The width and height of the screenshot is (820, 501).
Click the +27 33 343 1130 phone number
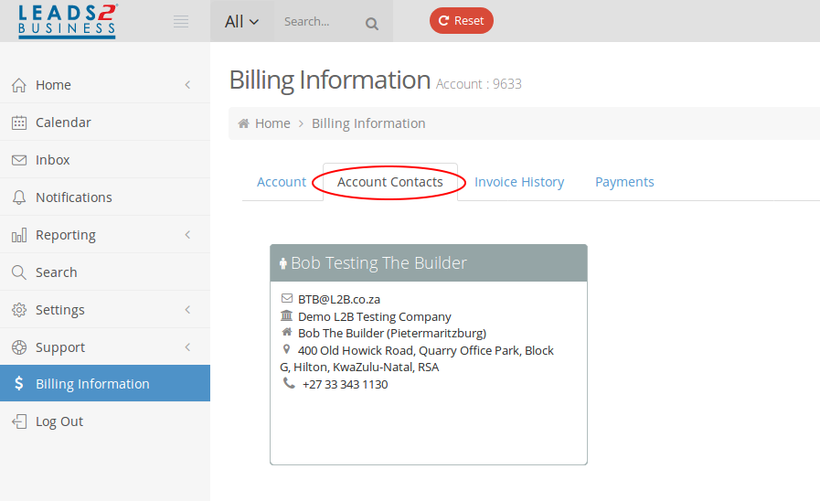[346, 384]
